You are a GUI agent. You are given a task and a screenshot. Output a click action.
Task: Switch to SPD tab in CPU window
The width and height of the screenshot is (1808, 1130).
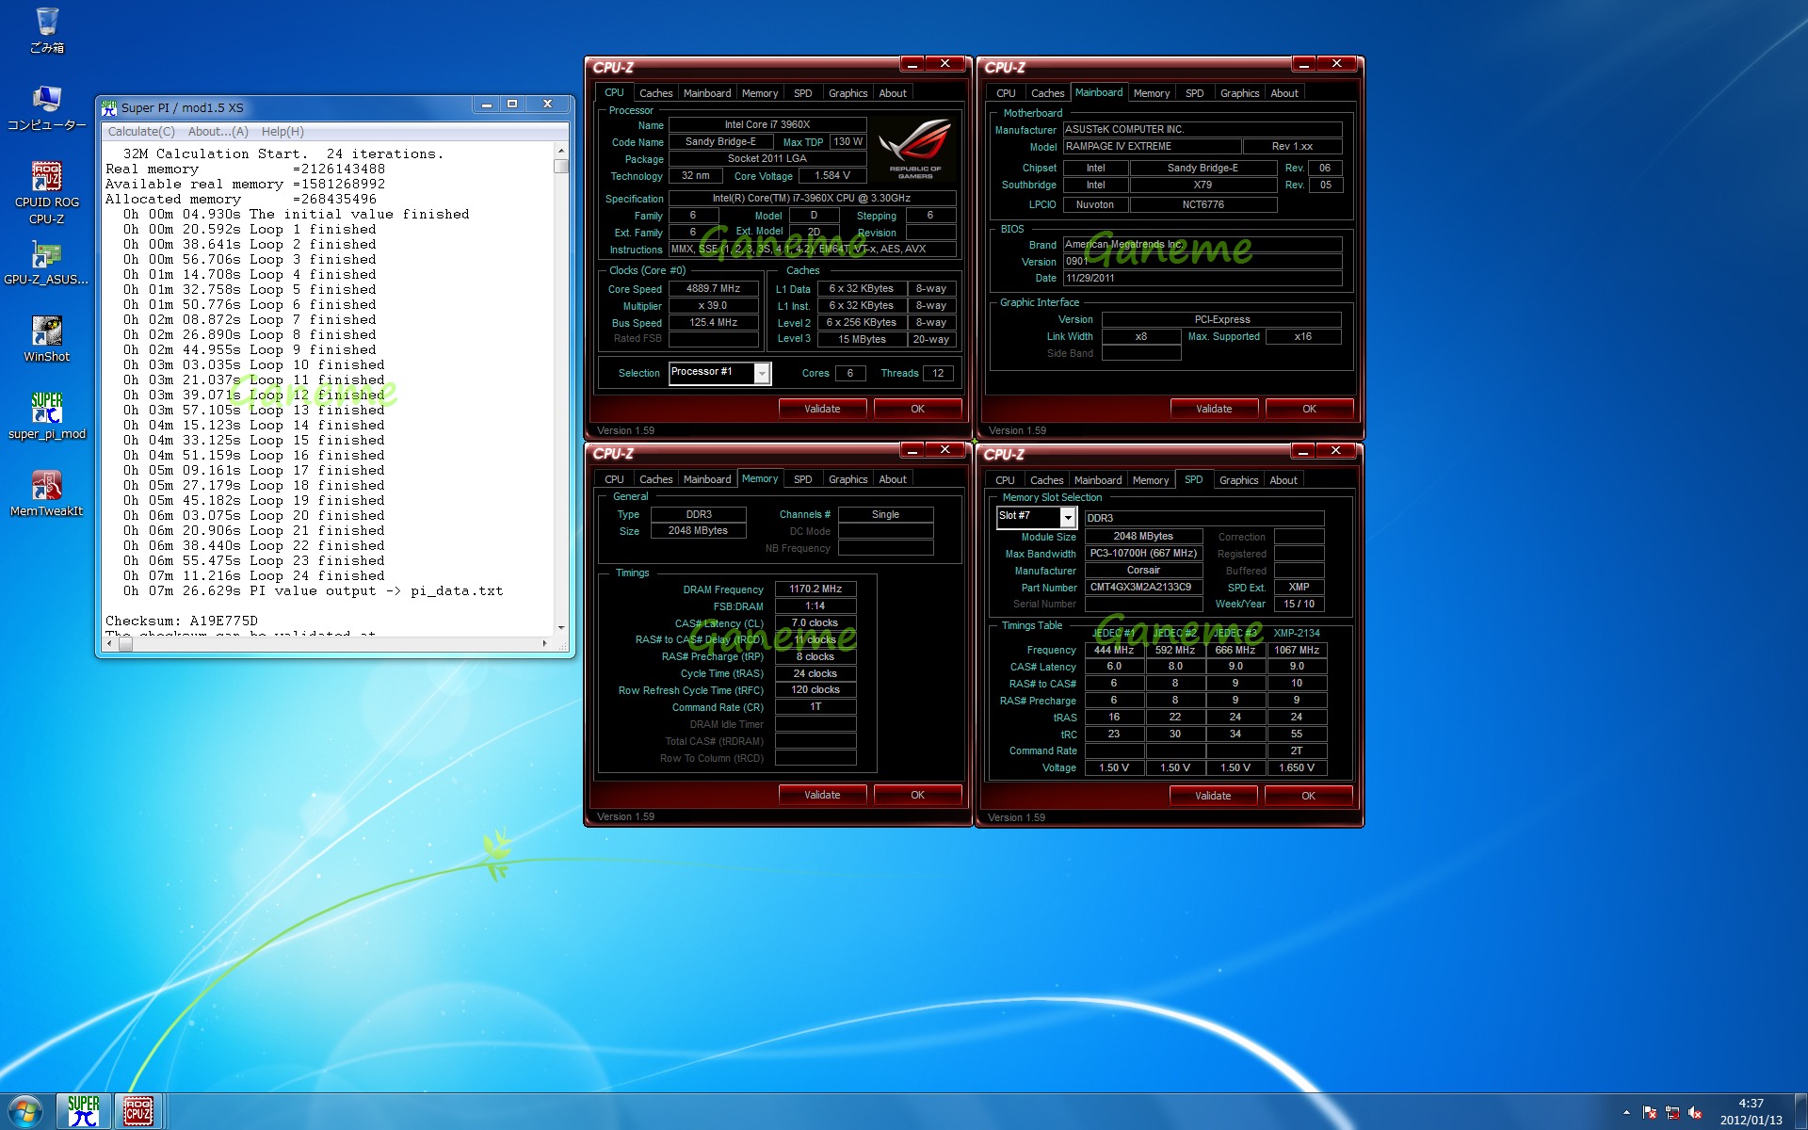(802, 93)
